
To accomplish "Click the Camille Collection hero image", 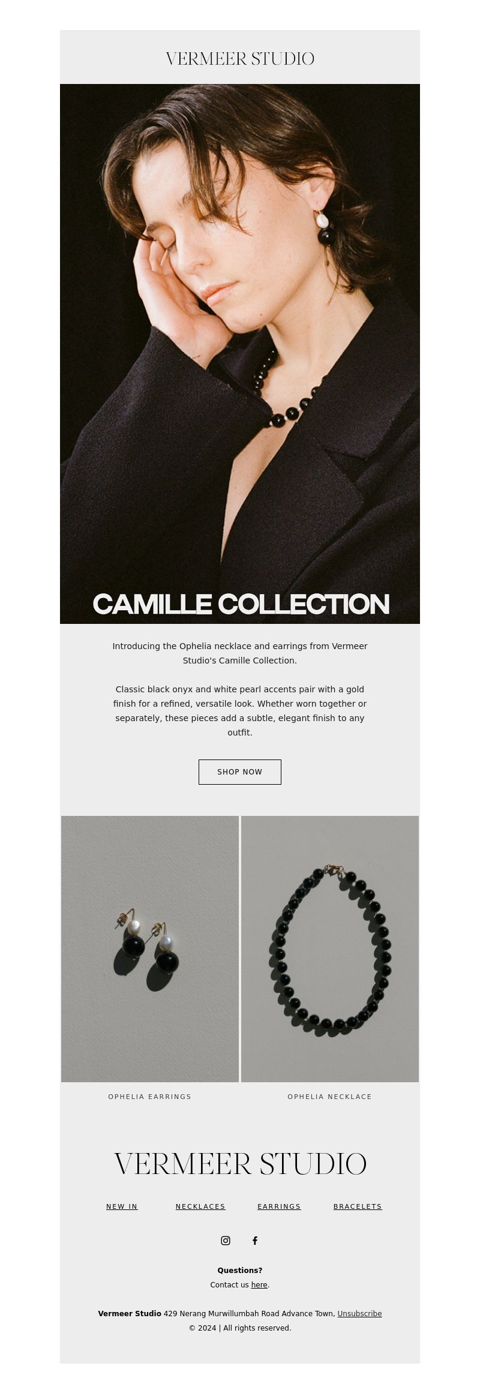I will point(240,354).
